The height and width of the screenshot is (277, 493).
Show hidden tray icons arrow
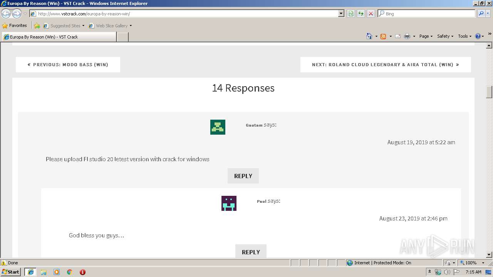(x=429, y=272)
